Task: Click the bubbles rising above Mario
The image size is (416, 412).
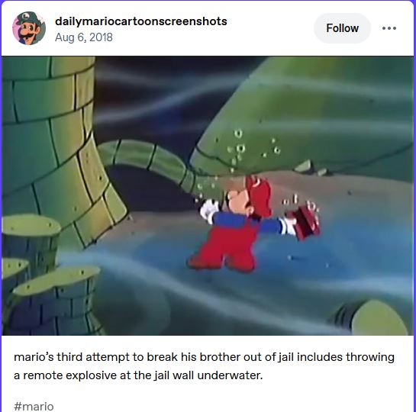Action: 246,149
